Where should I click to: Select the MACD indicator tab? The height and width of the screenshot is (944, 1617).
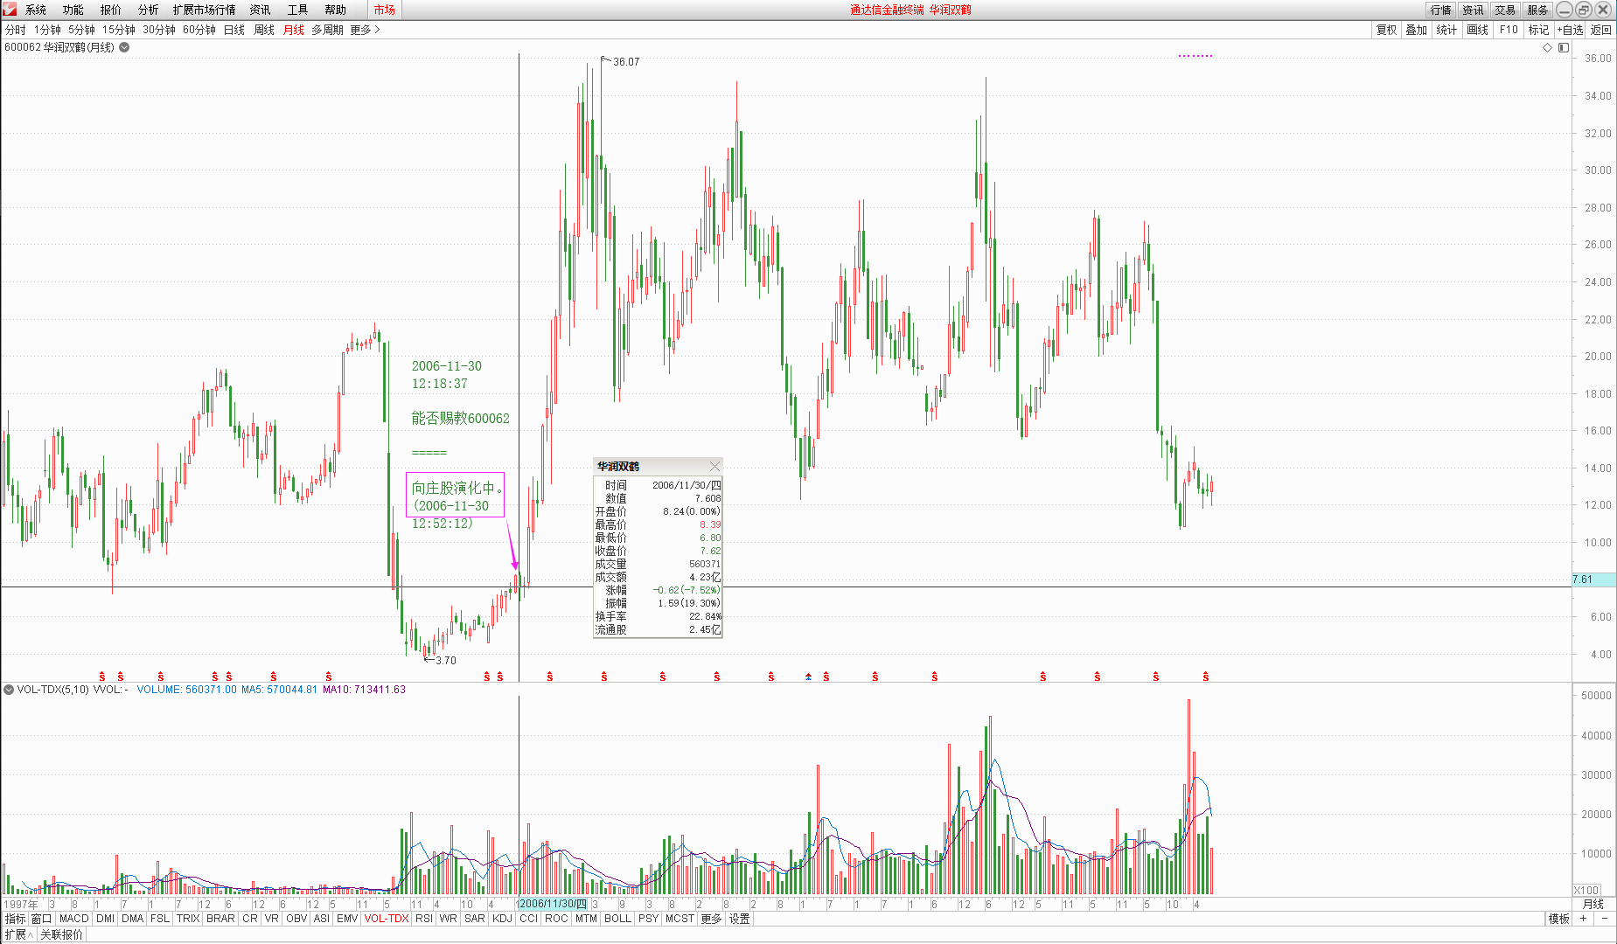tap(74, 919)
